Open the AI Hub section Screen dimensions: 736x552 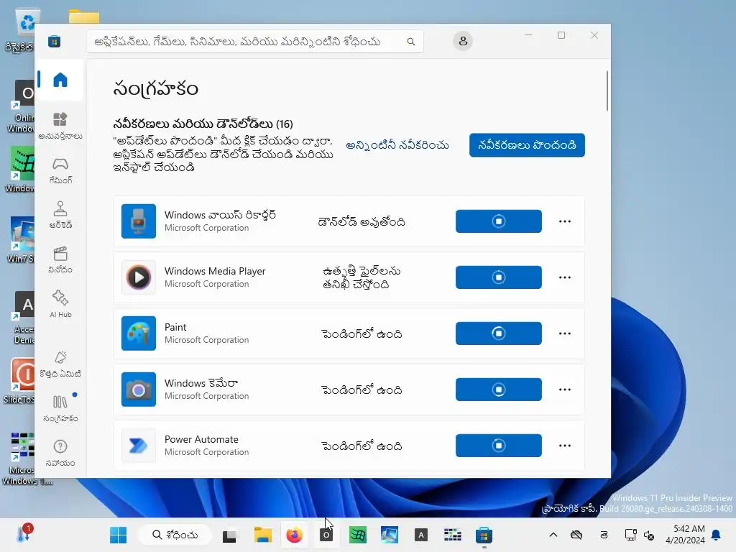point(60,304)
